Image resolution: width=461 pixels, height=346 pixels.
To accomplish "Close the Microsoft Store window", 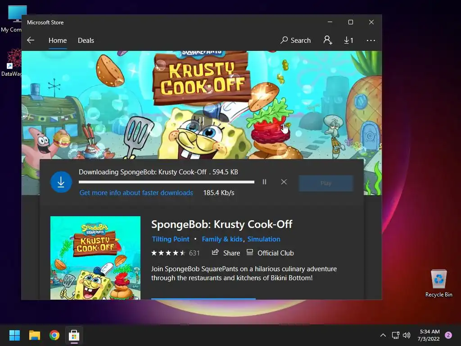I will pyautogui.click(x=371, y=22).
